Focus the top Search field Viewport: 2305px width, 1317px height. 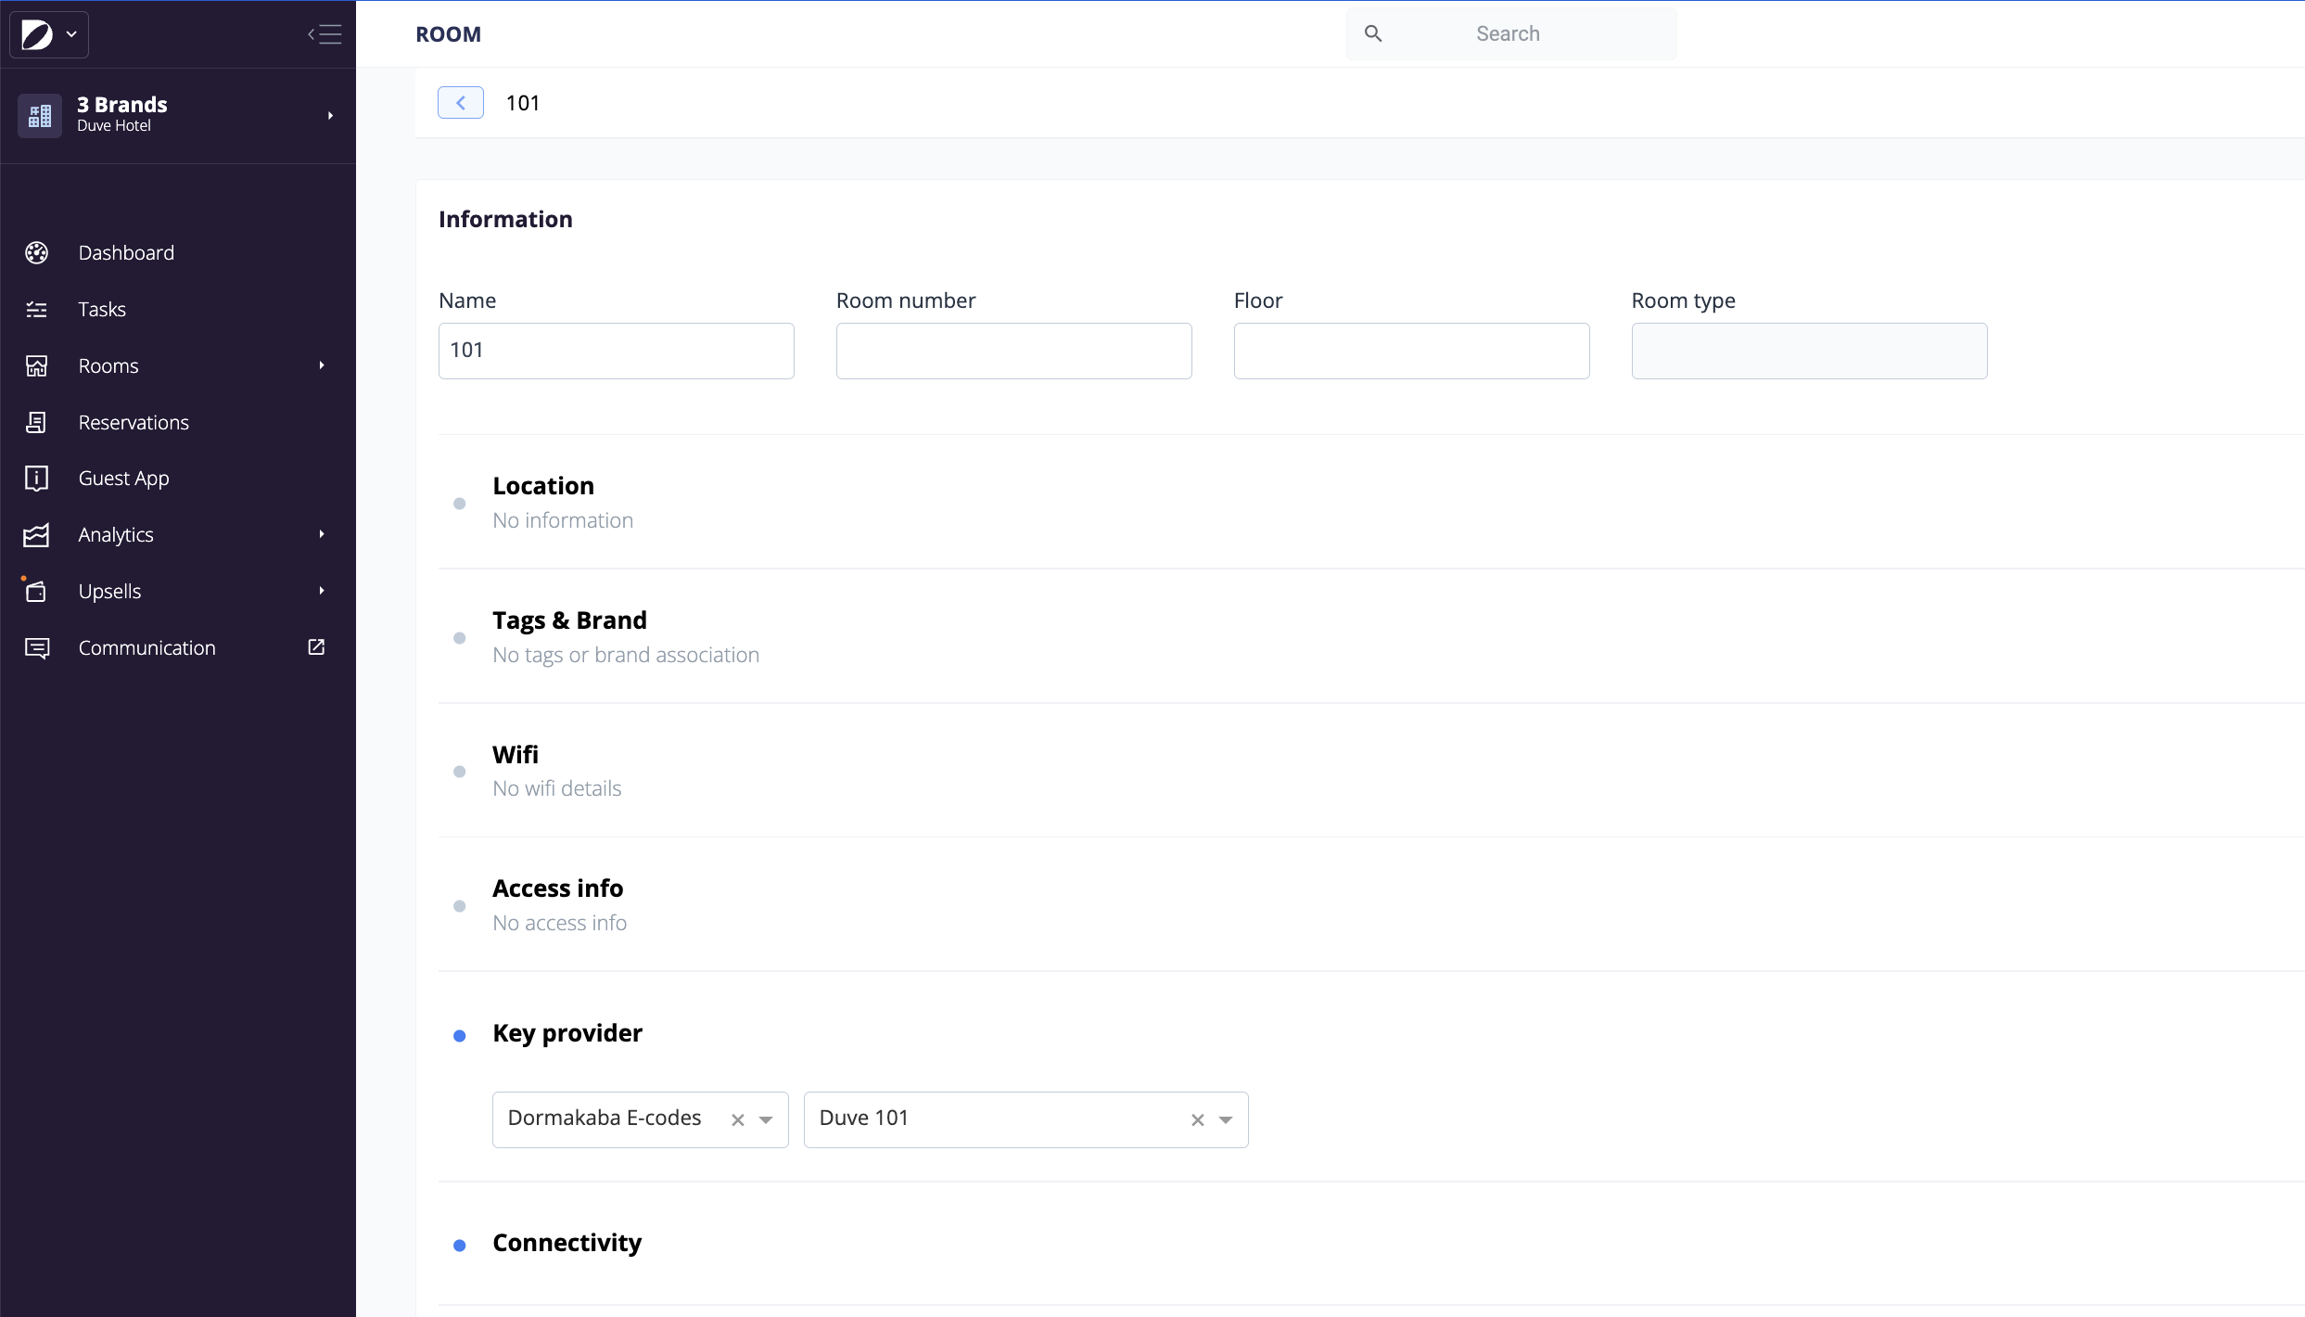point(1511,34)
